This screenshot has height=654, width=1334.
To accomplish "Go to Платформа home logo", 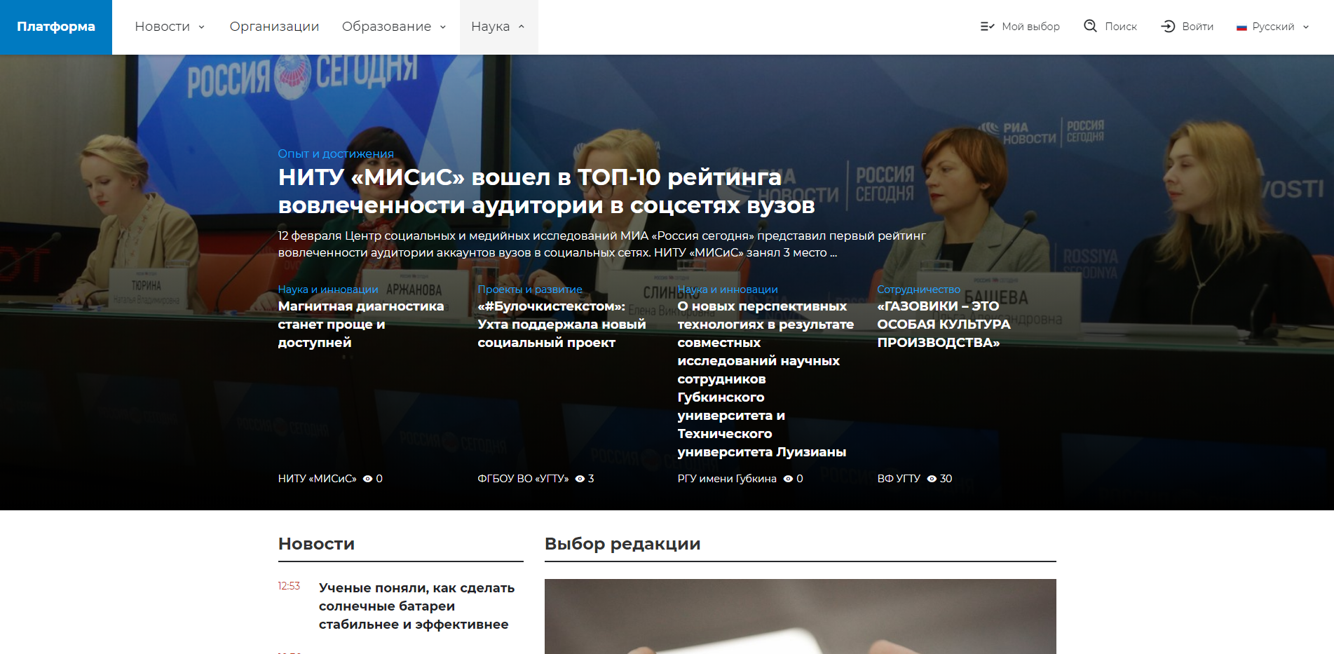I will (x=56, y=27).
